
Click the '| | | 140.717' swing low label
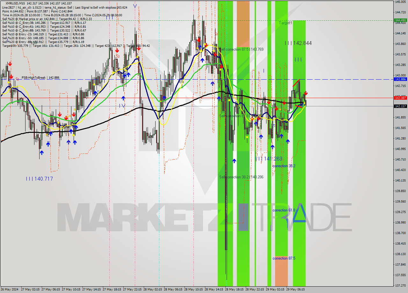39,179
